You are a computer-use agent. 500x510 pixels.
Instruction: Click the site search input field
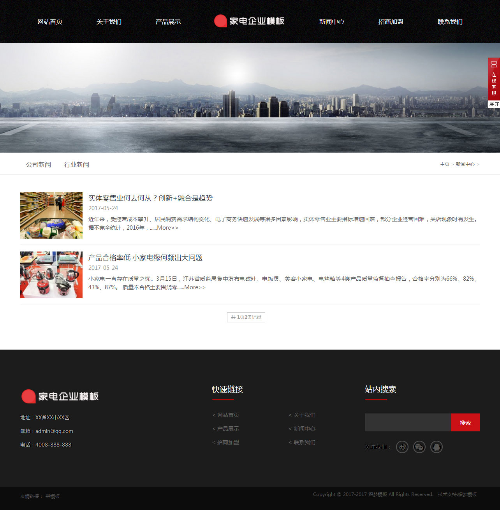[407, 422]
